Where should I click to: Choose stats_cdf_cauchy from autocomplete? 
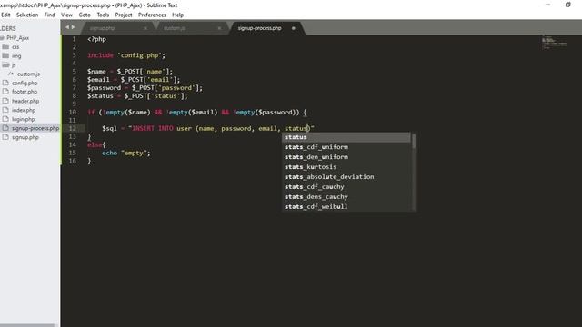(x=346, y=187)
